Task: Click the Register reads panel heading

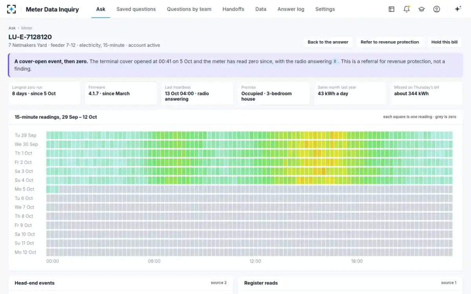Action: [261, 283]
